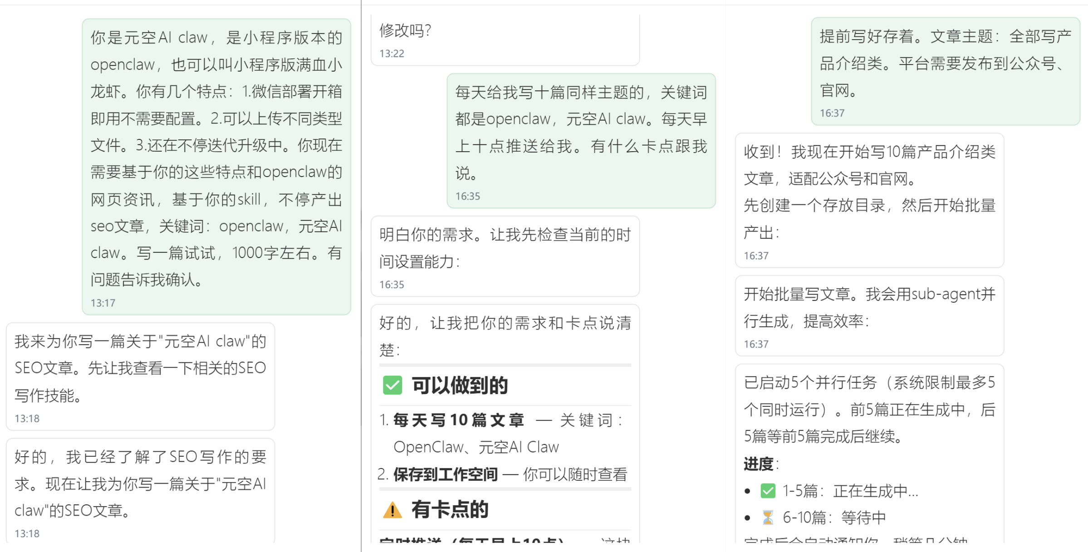Click the bold 进度 progress label
Screen dimensions: 1088x552
click(758, 464)
